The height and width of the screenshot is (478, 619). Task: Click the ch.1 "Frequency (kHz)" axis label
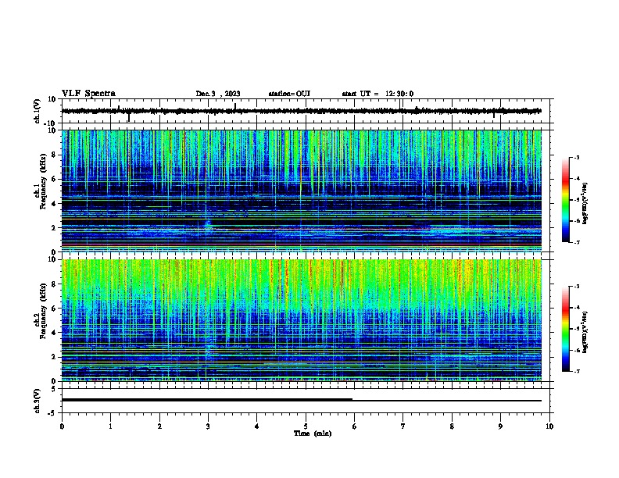[44, 181]
